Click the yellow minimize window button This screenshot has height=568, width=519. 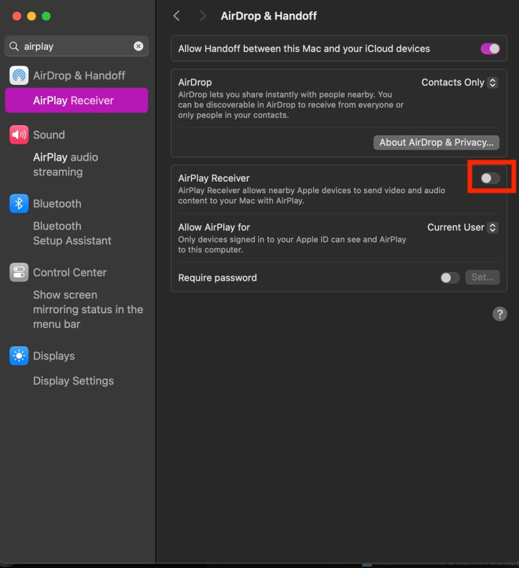pyautogui.click(x=32, y=16)
